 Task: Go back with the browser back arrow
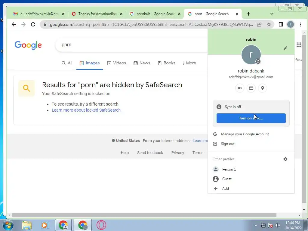14,24
